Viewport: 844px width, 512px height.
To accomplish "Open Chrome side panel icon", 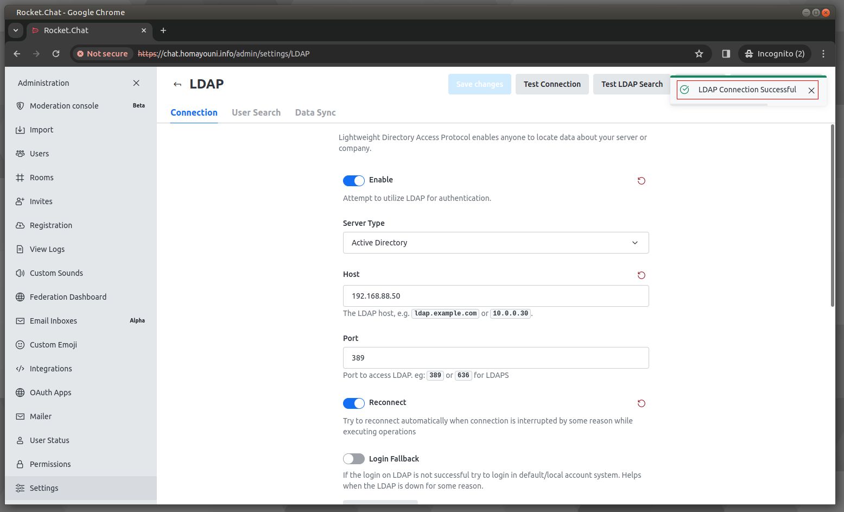I will (x=726, y=54).
